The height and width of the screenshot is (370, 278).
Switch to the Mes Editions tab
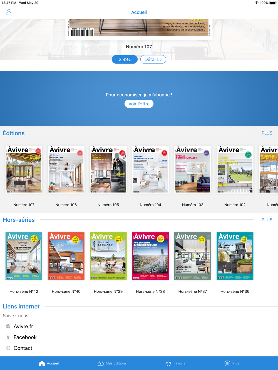pos(116,363)
